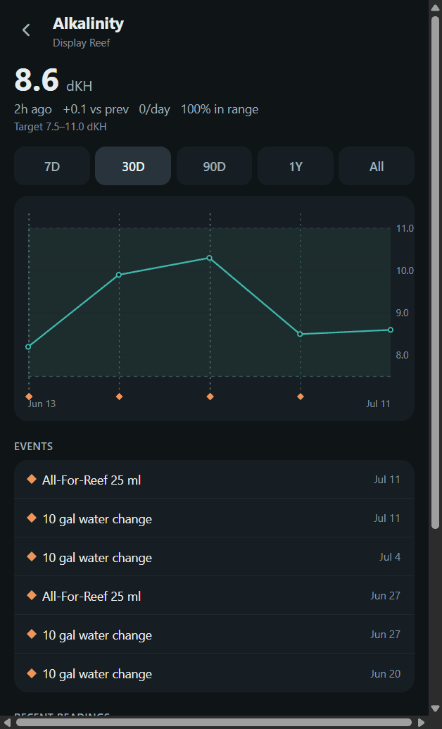This screenshot has width=442, height=729.
Task: Click the Jun 13 data point on chart
Action: 28,347
